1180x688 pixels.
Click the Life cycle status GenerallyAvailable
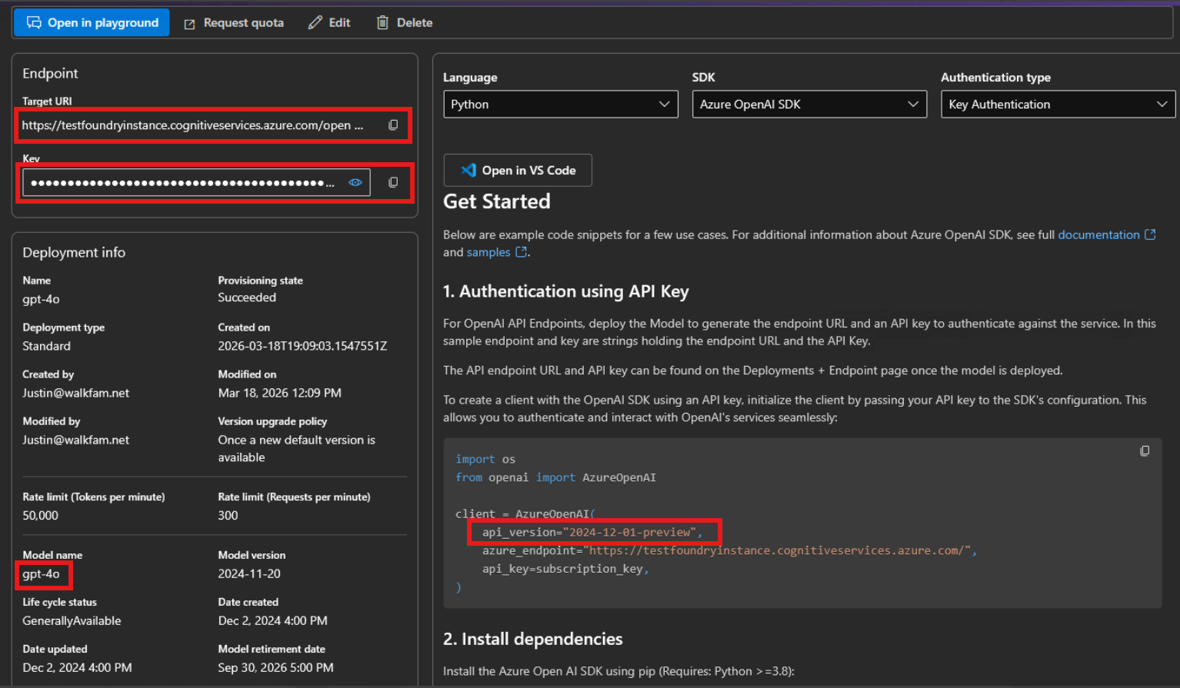72,621
